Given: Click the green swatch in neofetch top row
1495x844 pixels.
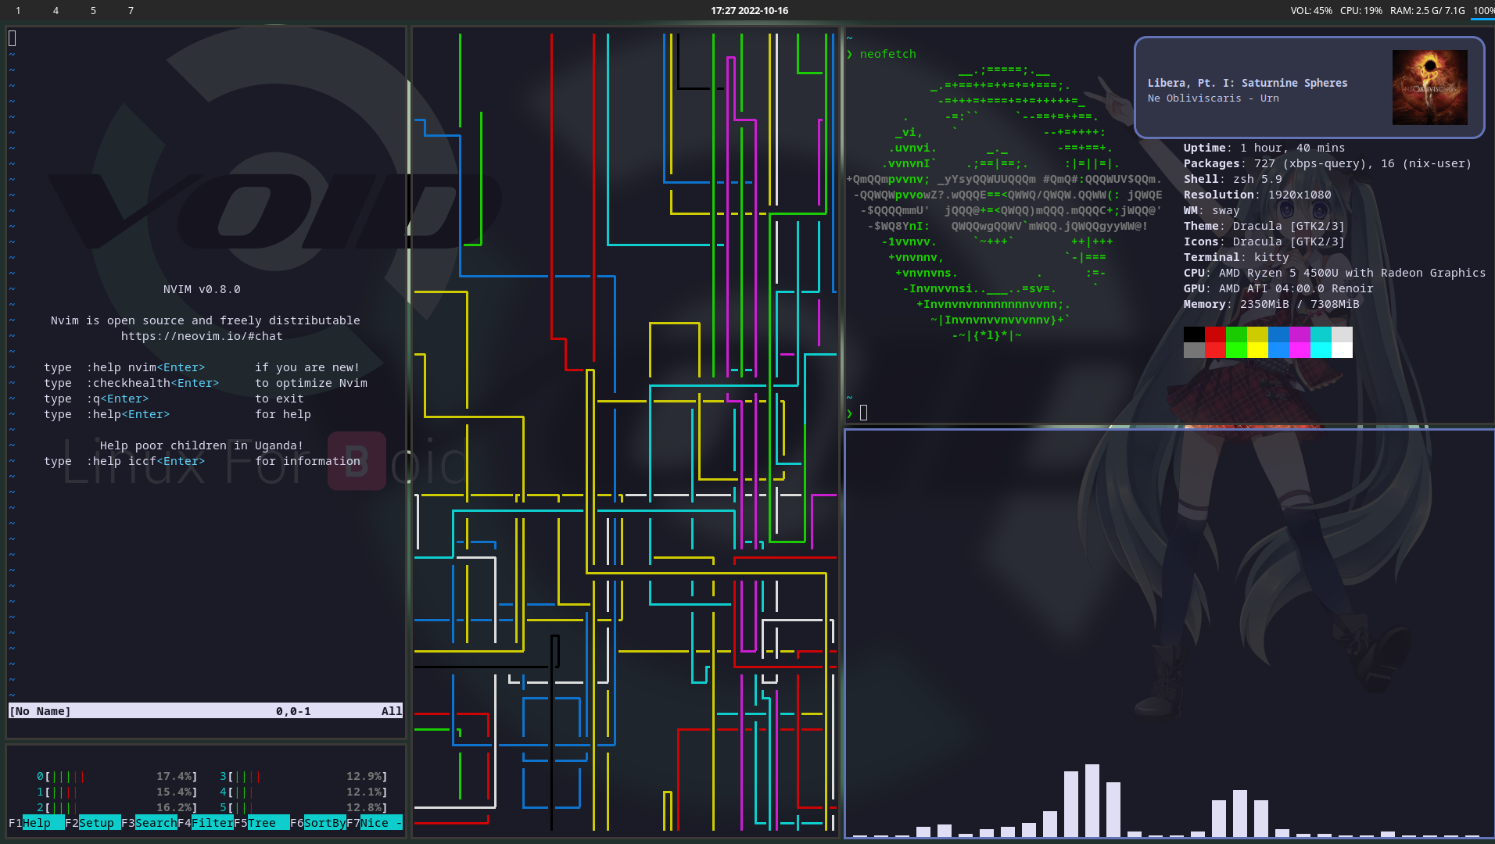Looking at the screenshot, I should (x=1236, y=334).
